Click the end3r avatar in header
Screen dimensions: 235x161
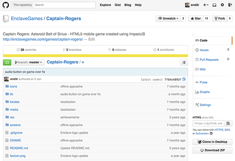click(x=187, y=5)
